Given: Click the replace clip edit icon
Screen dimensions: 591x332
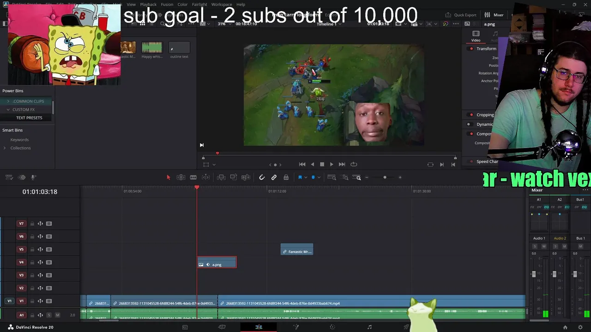Looking at the screenshot, I should (x=246, y=178).
